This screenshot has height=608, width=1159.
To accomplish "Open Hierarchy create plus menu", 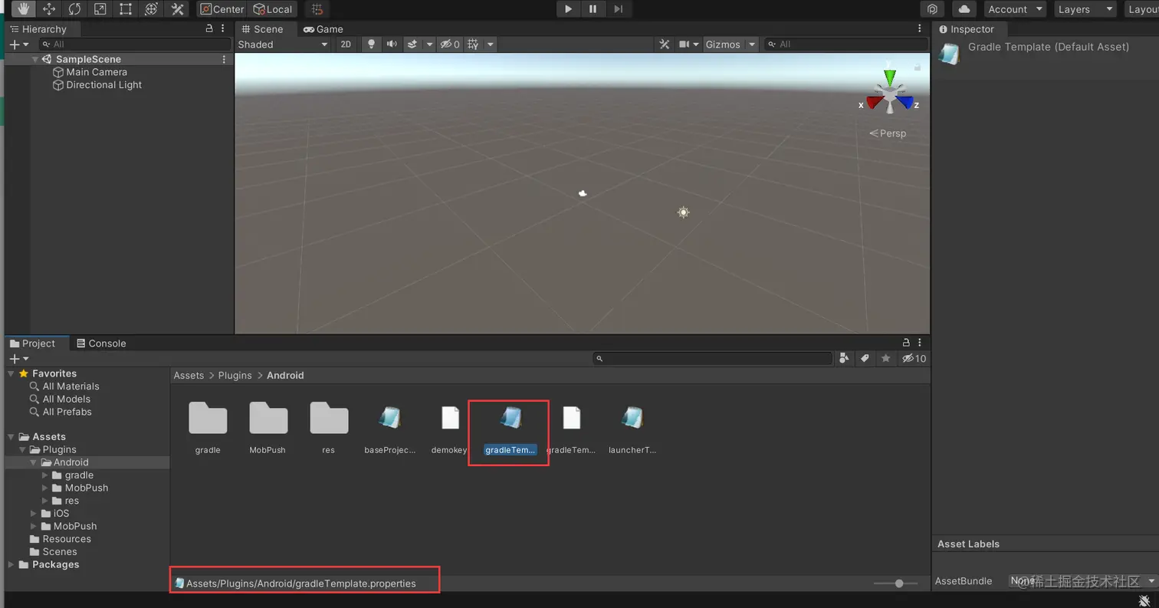I will click(x=18, y=44).
